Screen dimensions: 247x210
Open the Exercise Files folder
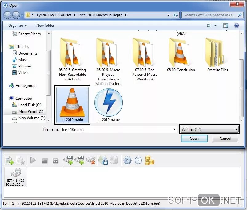point(217,55)
